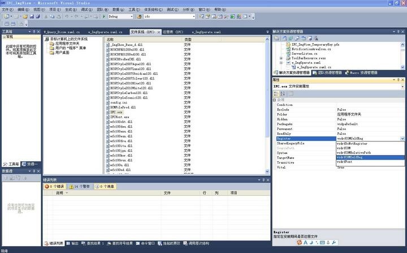Click the 类型 column header in file list
The width and height of the screenshot is (407, 253).
(201, 40)
